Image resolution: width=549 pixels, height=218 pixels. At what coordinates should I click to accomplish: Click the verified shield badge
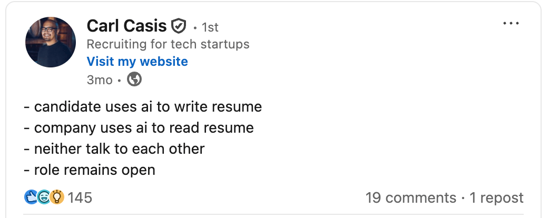179,25
